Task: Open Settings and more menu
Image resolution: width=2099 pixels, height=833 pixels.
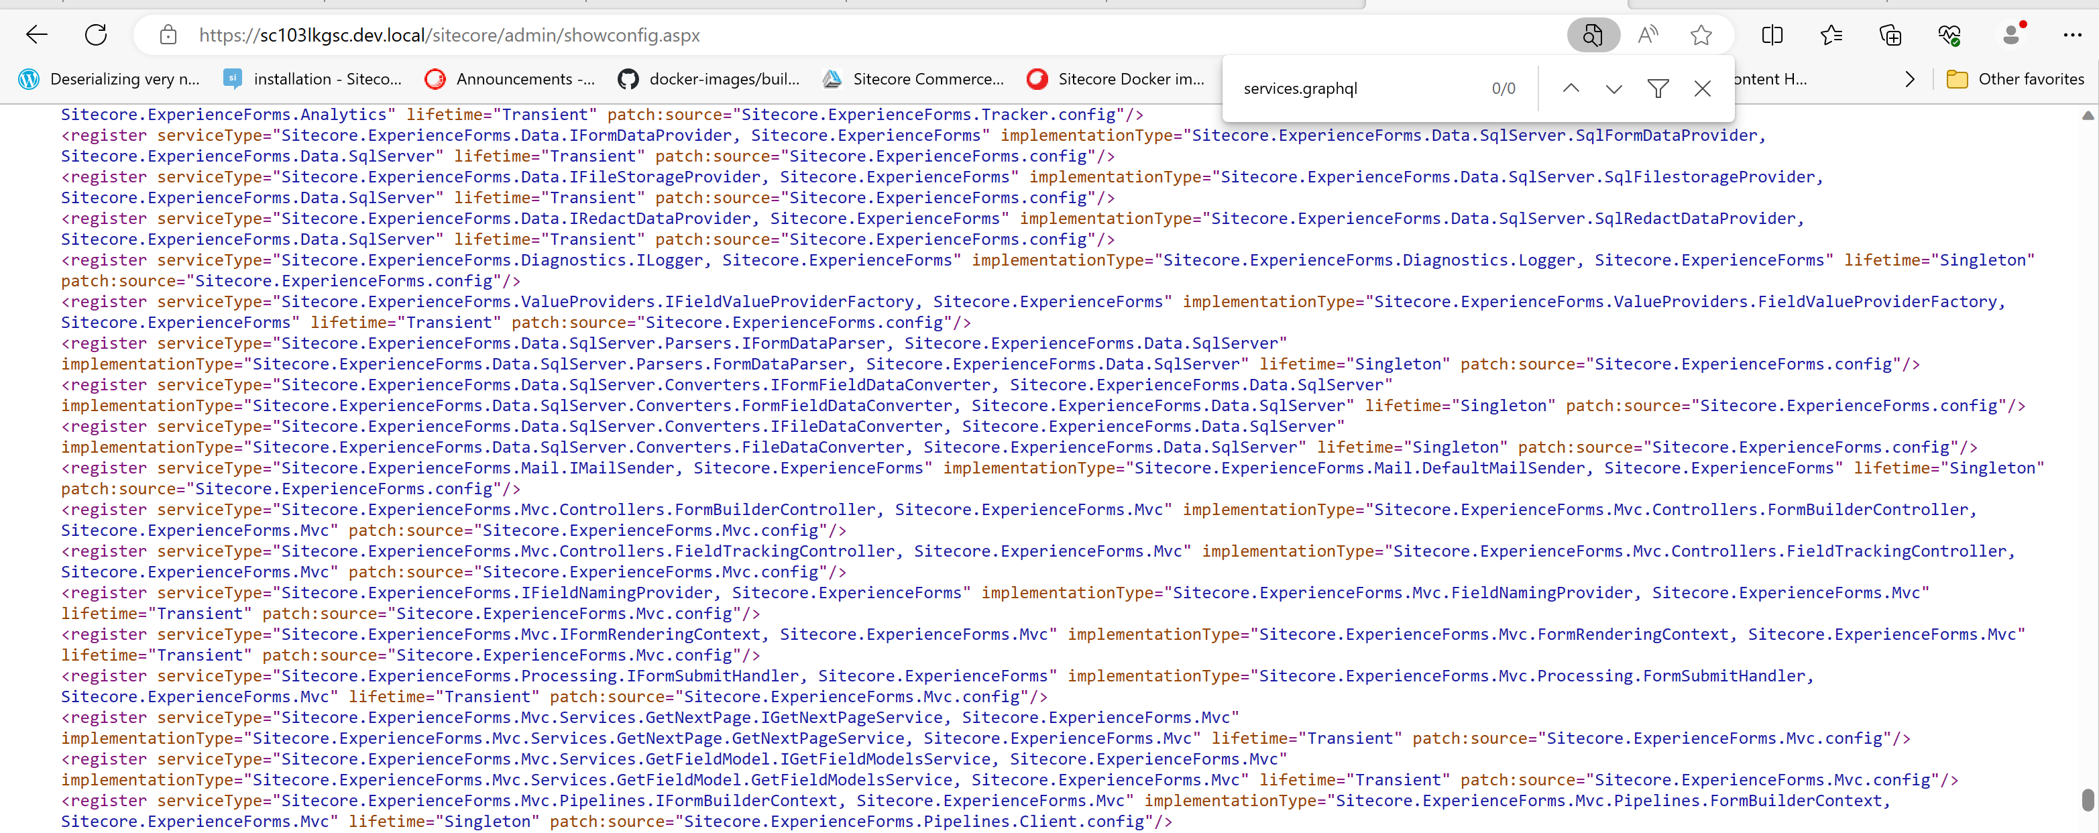Action: pyautogui.click(x=2072, y=35)
